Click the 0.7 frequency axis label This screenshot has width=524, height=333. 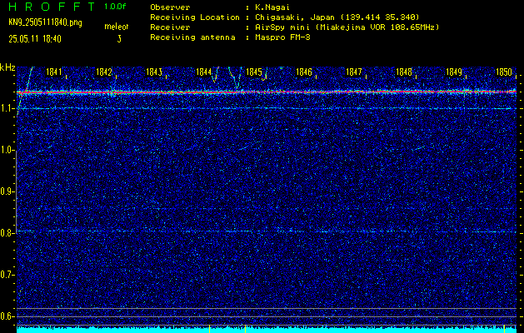[6, 275]
